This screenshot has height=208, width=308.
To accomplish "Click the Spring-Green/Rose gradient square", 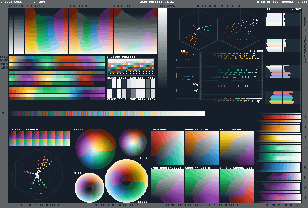I will [236, 185].
